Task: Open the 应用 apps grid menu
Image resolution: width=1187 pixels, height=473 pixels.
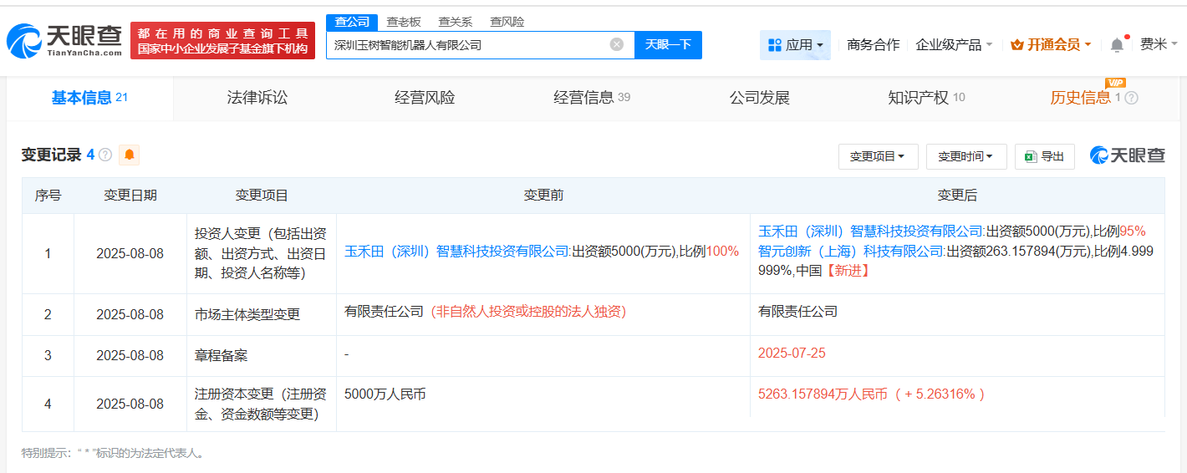Action: click(795, 45)
